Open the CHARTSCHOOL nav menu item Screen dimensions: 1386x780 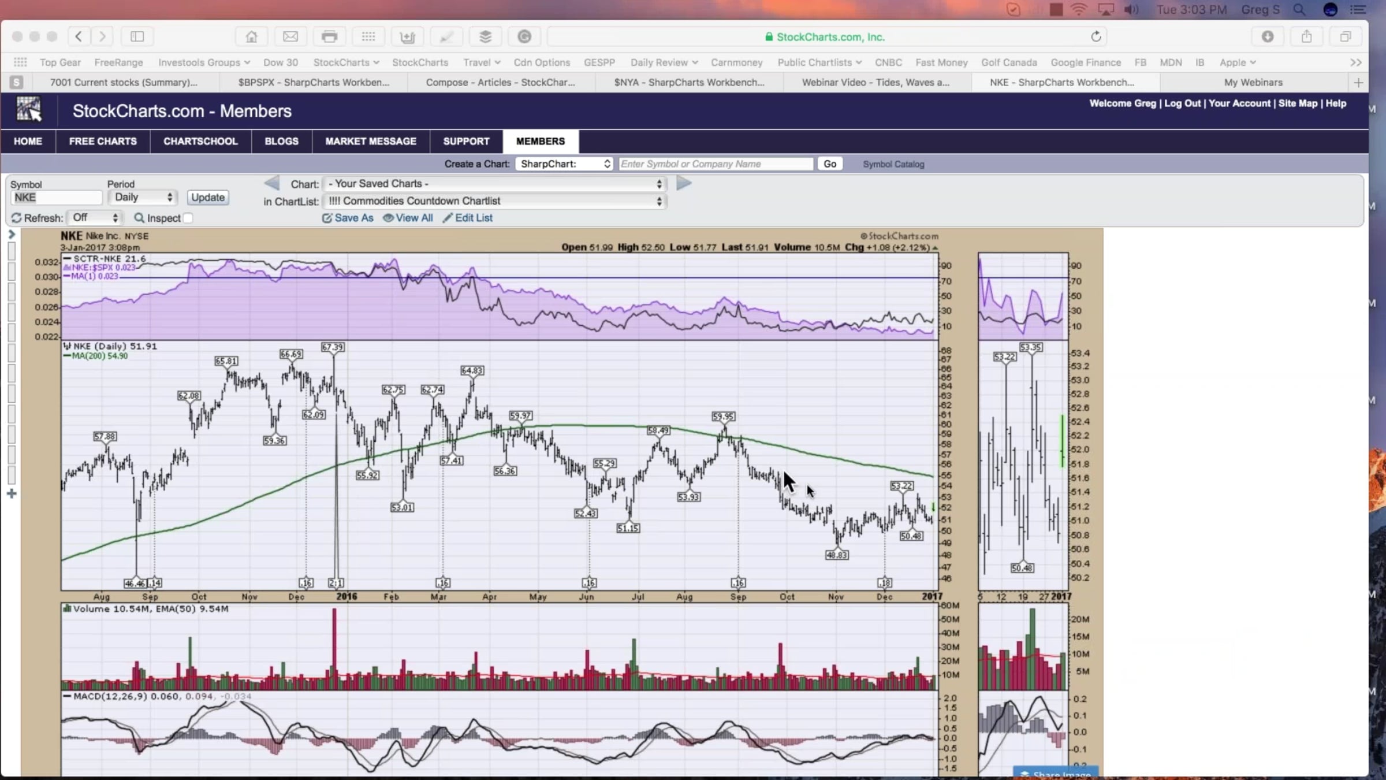(200, 141)
